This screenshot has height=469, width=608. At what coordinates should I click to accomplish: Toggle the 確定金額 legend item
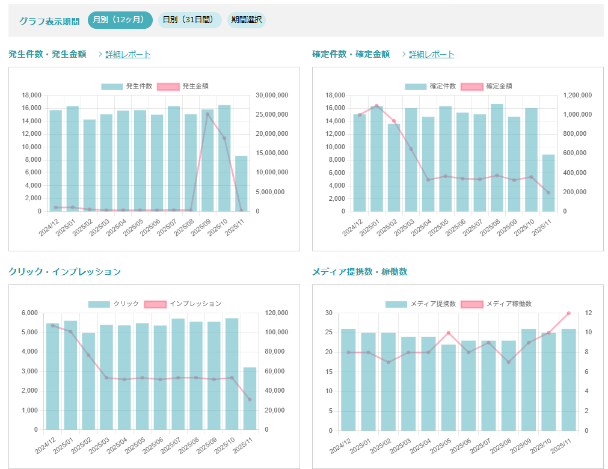[472, 87]
